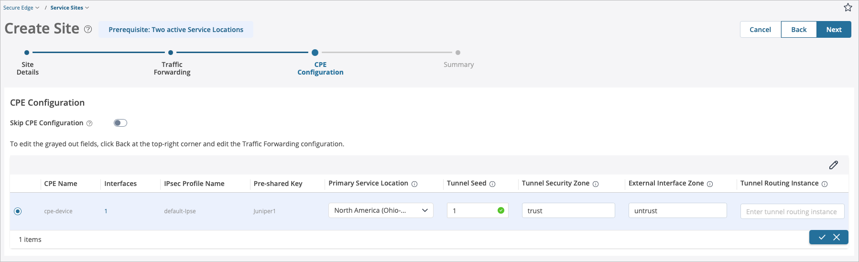Go to the Site Details step
Screen dimensions: 859x262
pos(27,68)
